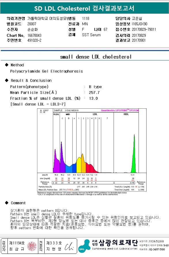Click the HDL column header in chart
The height and width of the screenshot is (257, 169).
(126, 114)
